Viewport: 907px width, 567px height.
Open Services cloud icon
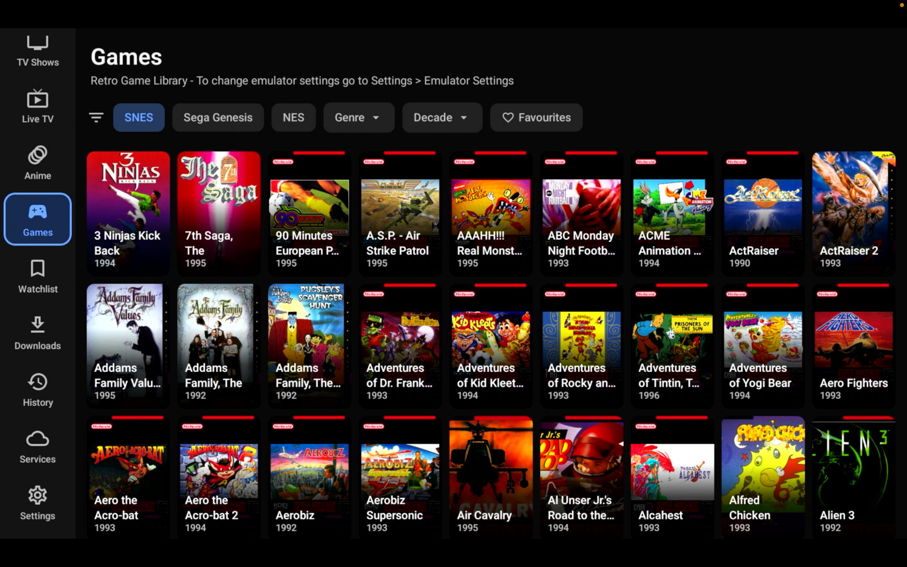tap(37, 439)
